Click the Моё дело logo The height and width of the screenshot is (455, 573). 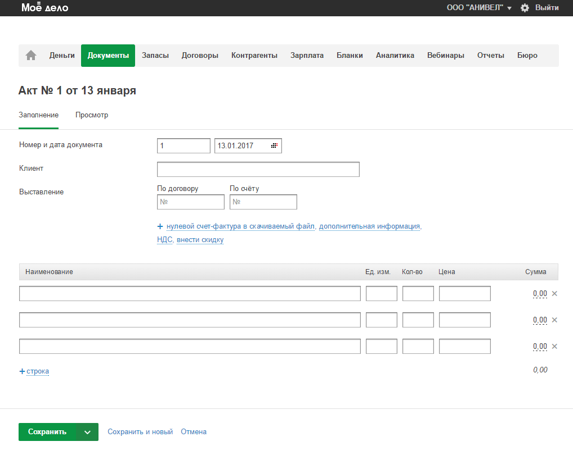(x=44, y=8)
